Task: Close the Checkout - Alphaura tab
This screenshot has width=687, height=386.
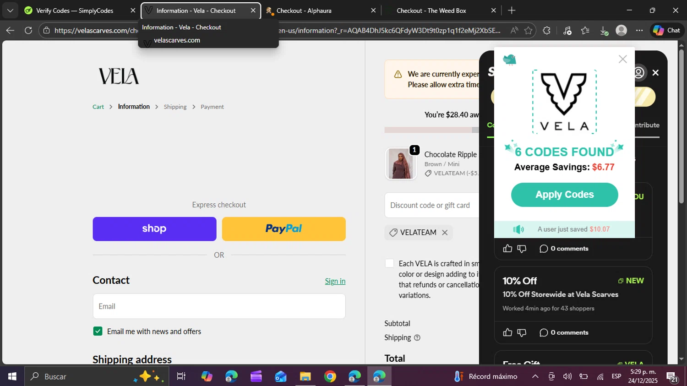Action: pos(373,11)
